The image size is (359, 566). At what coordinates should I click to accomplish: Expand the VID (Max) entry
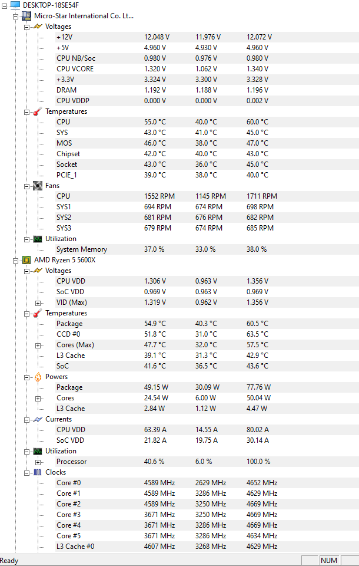[38, 302]
